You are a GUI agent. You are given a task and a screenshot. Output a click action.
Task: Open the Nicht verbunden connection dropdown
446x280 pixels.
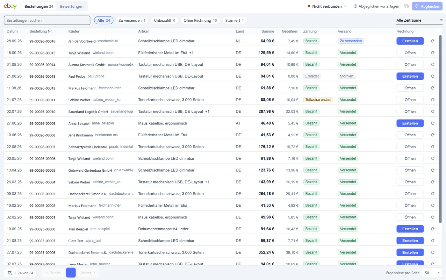point(327,6)
